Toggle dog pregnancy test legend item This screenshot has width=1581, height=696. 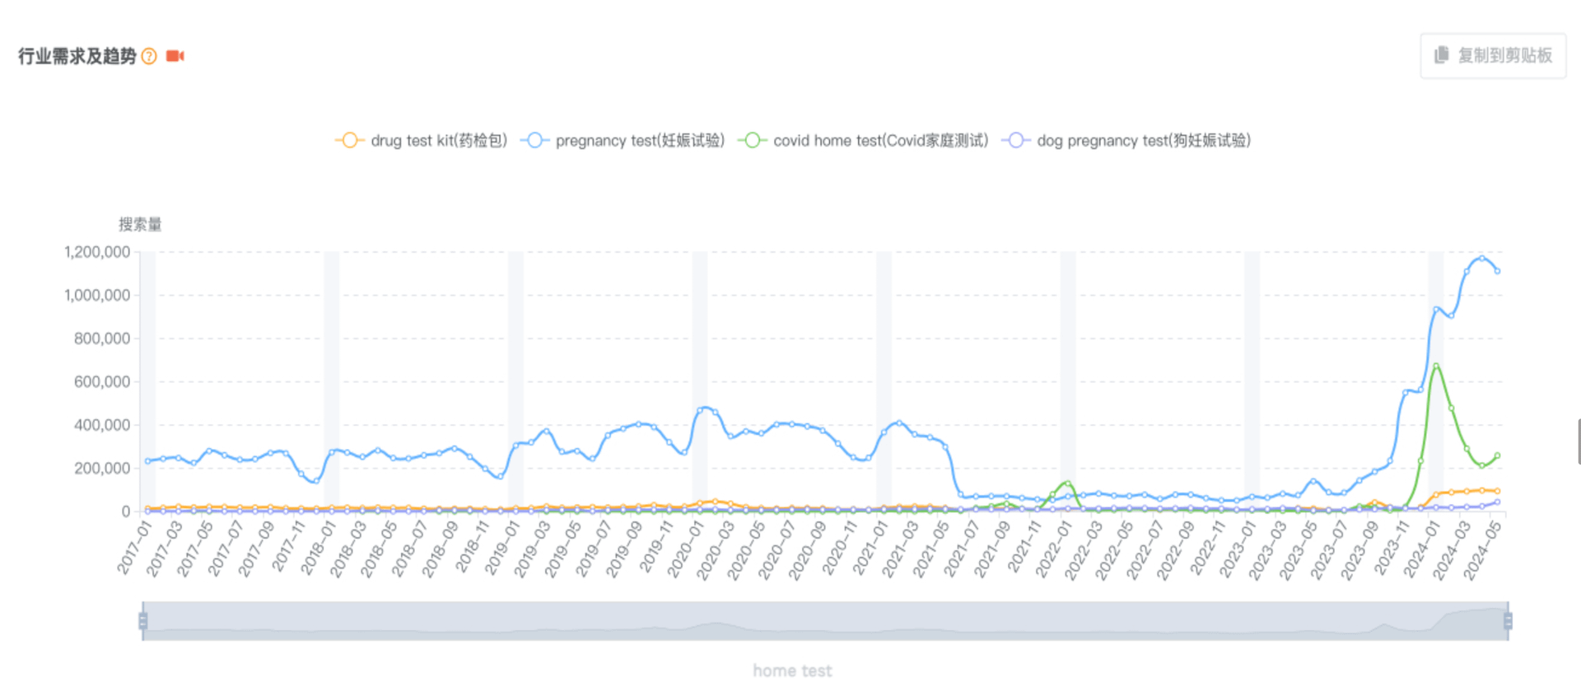click(1126, 141)
